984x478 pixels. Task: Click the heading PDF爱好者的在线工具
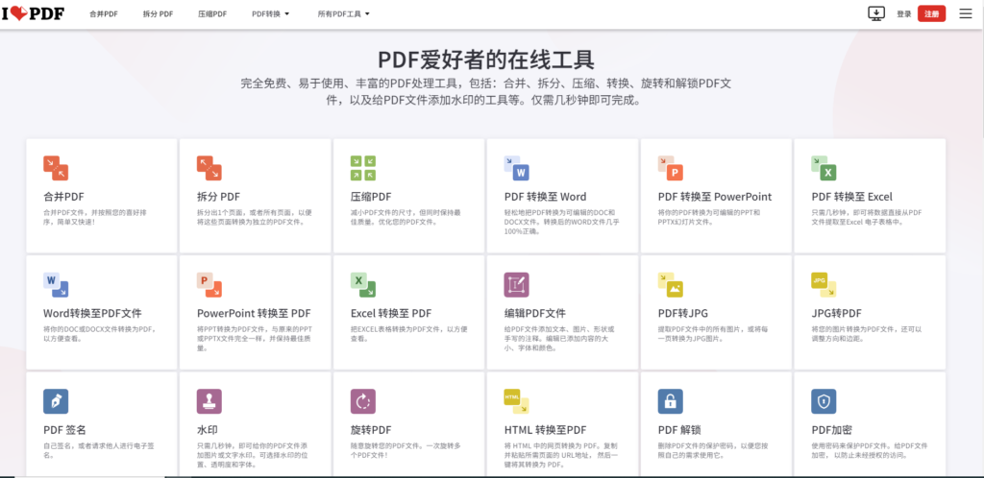(x=486, y=60)
